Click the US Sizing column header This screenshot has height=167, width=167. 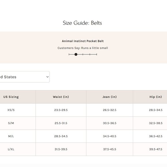(x=11, y=97)
